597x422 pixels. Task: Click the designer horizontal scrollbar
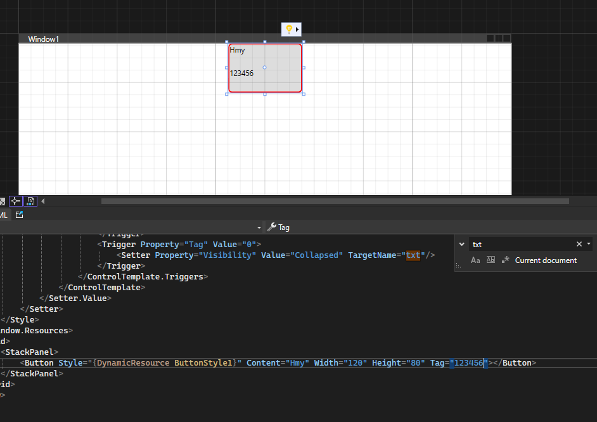(x=335, y=201)
